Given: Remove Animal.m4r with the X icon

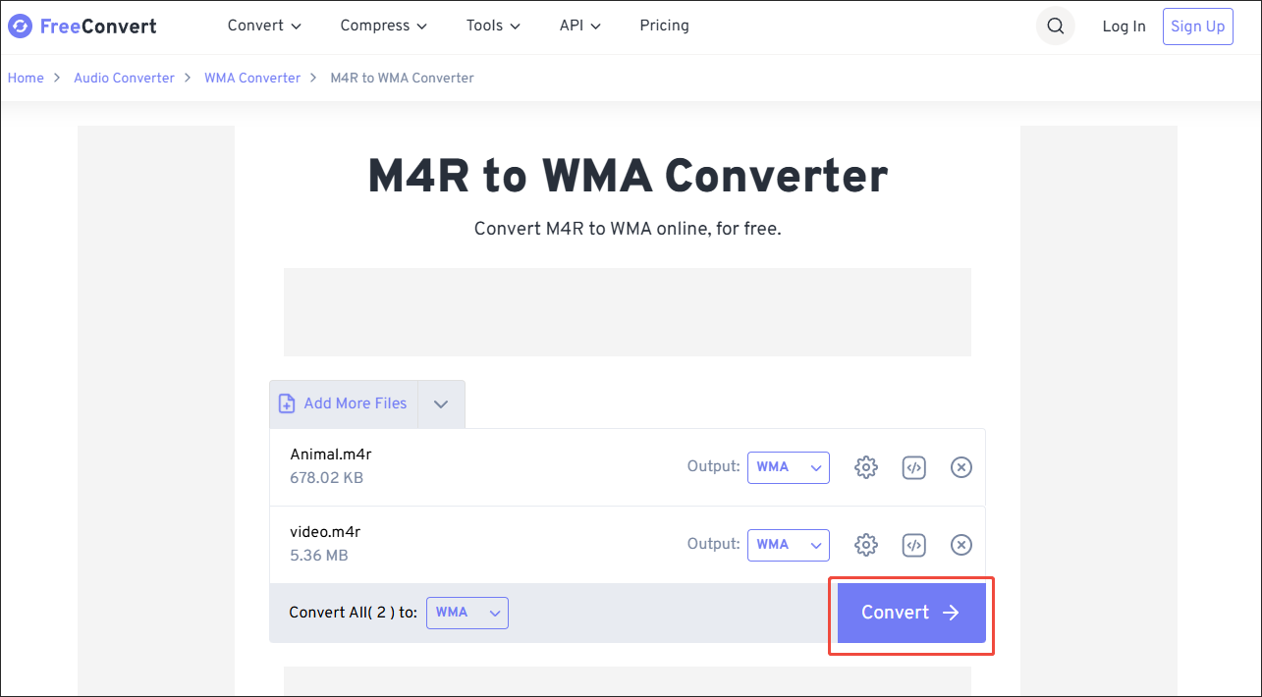Looking at the screenshot, I should (961, 467).
